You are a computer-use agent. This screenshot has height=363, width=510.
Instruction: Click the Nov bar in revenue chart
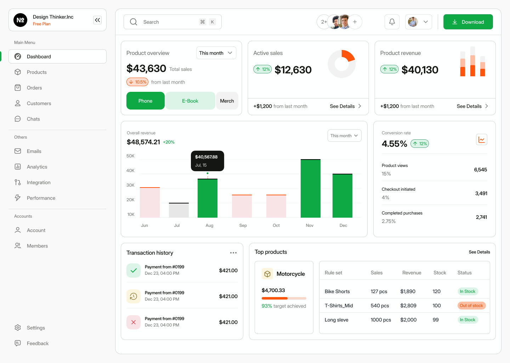click(311, 189)
